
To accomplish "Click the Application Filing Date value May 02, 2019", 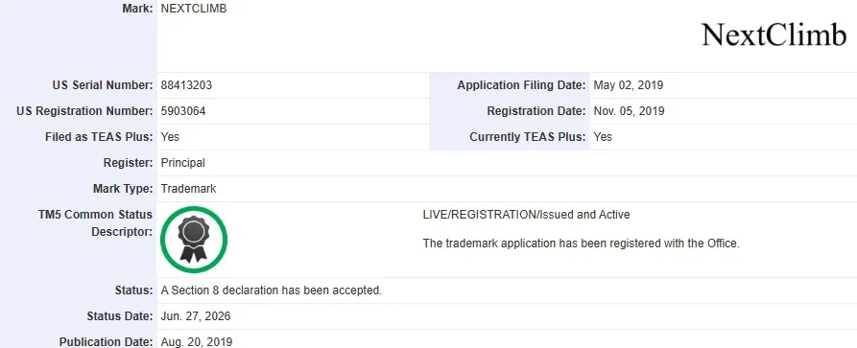I will click(628, 85).
